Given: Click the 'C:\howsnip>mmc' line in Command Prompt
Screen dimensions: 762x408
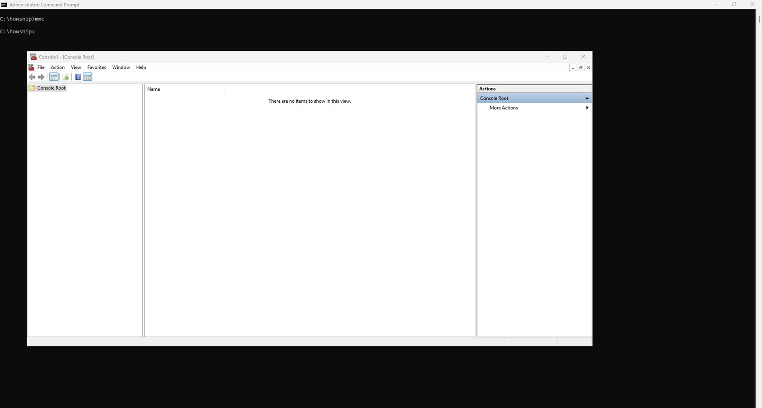Looking at the screenshot, I should [x=22, y=19].
